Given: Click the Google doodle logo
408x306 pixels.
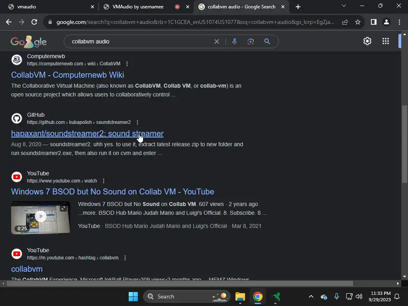Looking at the screenshot, I should coord(29,41).
